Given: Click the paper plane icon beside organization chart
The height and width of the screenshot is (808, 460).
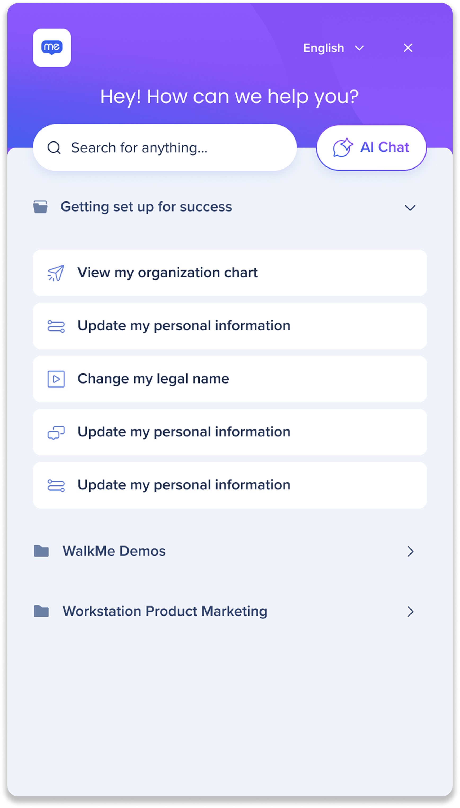Looking at the screenshot, I should (56, 273).
